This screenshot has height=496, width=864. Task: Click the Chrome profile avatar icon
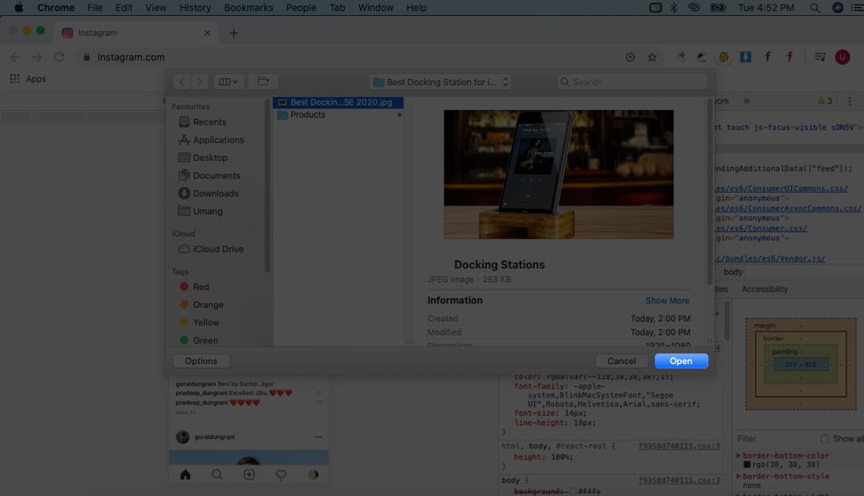coord(842,57)
